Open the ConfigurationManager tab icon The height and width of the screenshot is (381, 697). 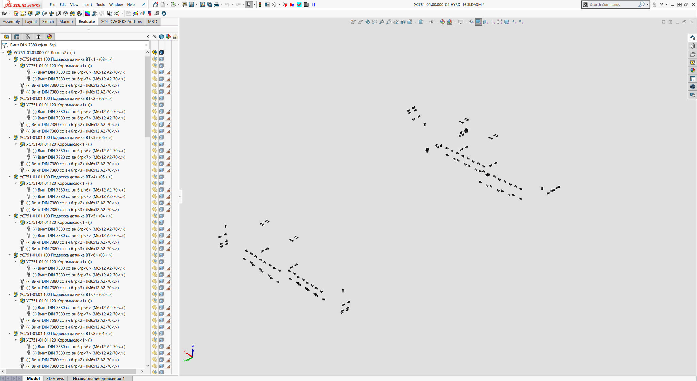(28, 37)
